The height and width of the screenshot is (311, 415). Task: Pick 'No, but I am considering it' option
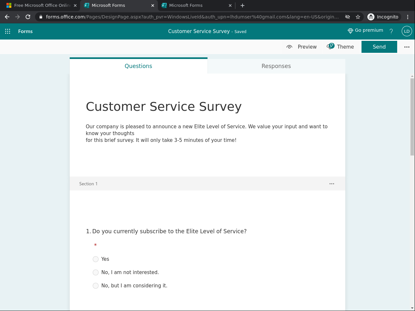pos(96,286)
